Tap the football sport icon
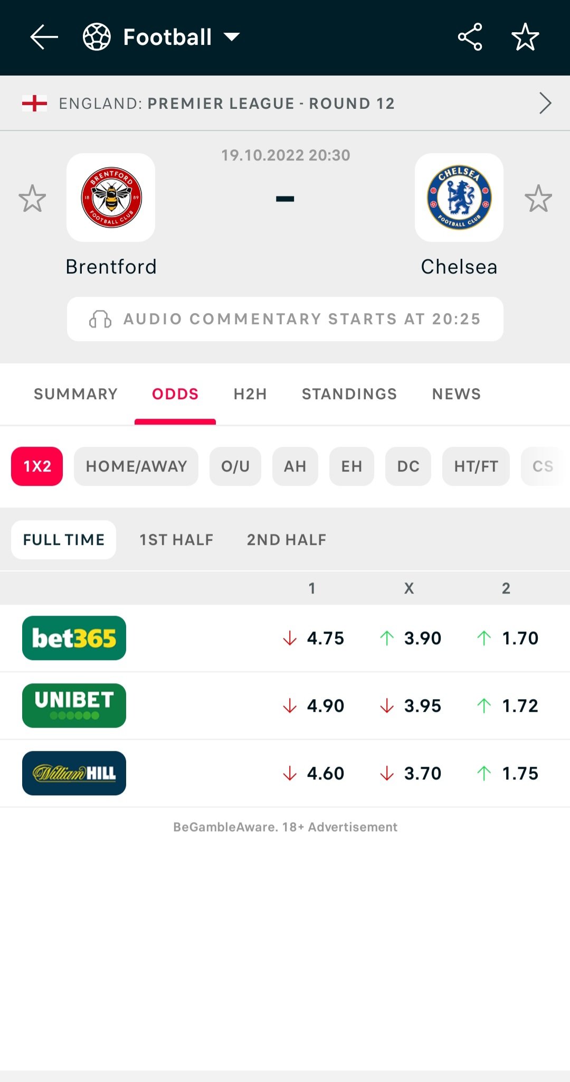This screenshot has height=1082, width=570. click(x=97, y=37)
